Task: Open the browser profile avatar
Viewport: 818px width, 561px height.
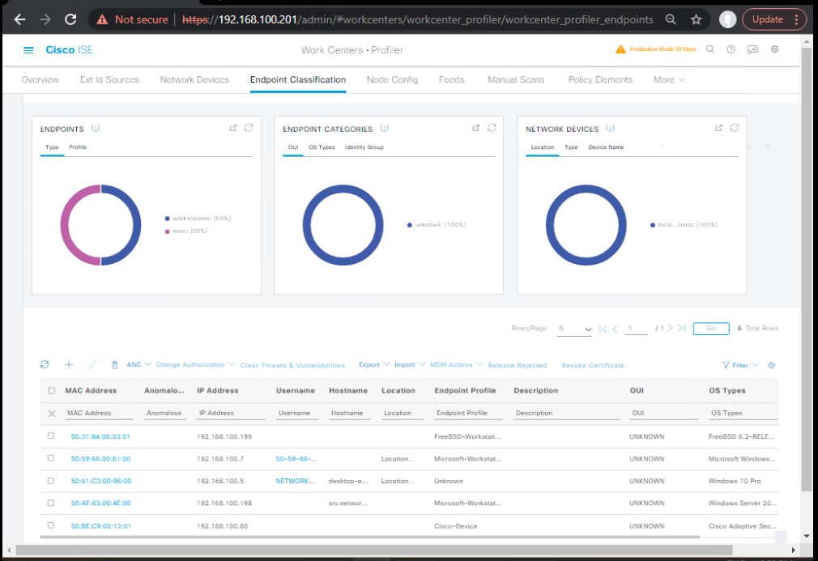Action: 727,19
